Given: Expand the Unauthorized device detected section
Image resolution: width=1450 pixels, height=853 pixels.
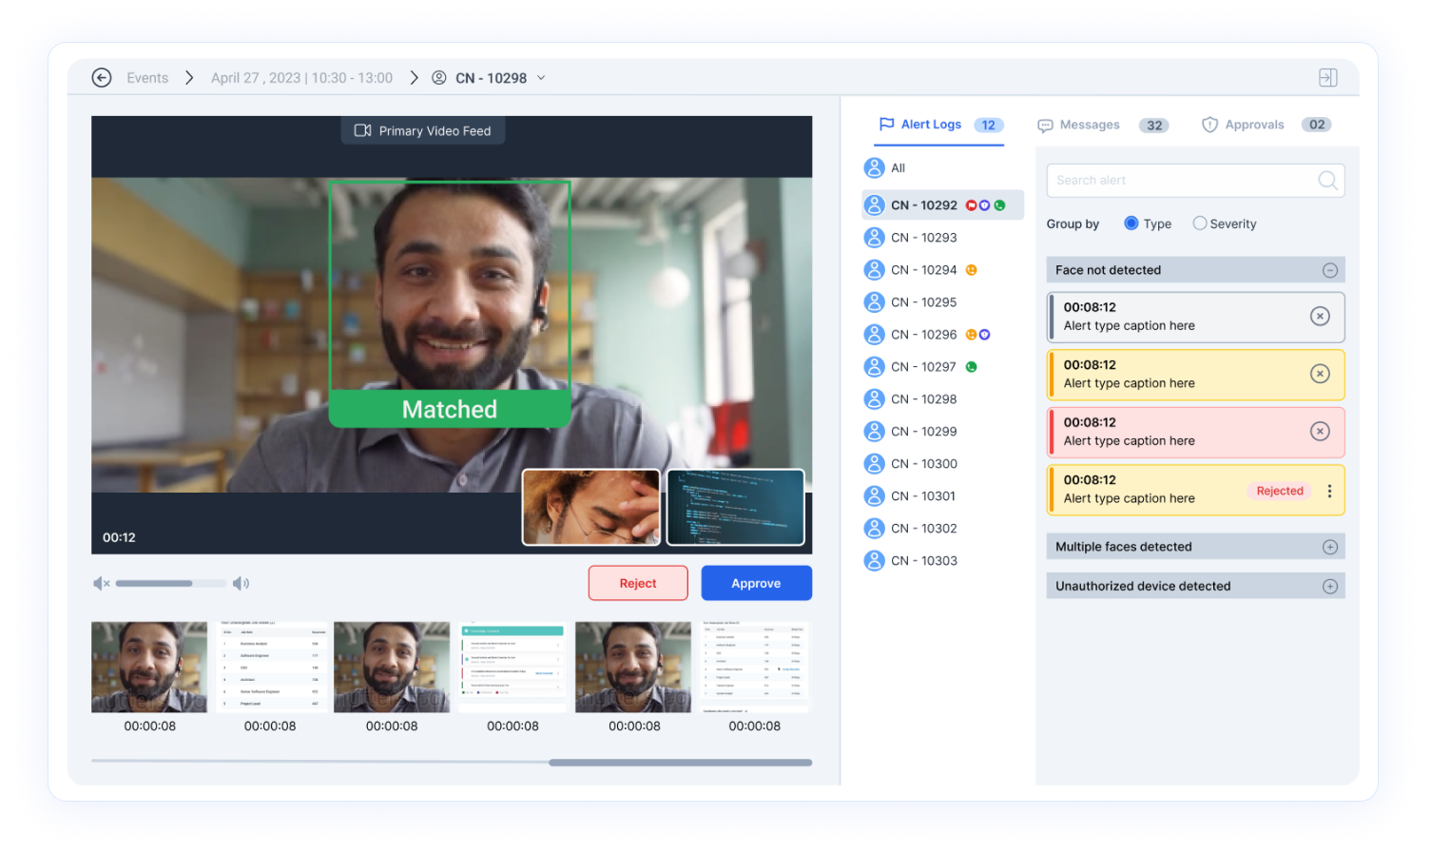Looking at the screenshot, I should 1329,587.
